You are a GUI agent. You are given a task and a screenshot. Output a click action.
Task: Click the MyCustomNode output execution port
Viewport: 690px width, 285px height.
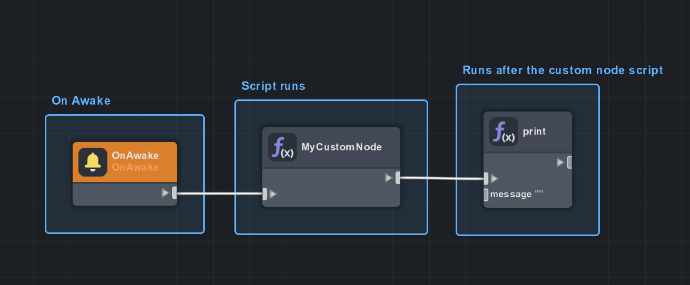(x=398, y=178)
